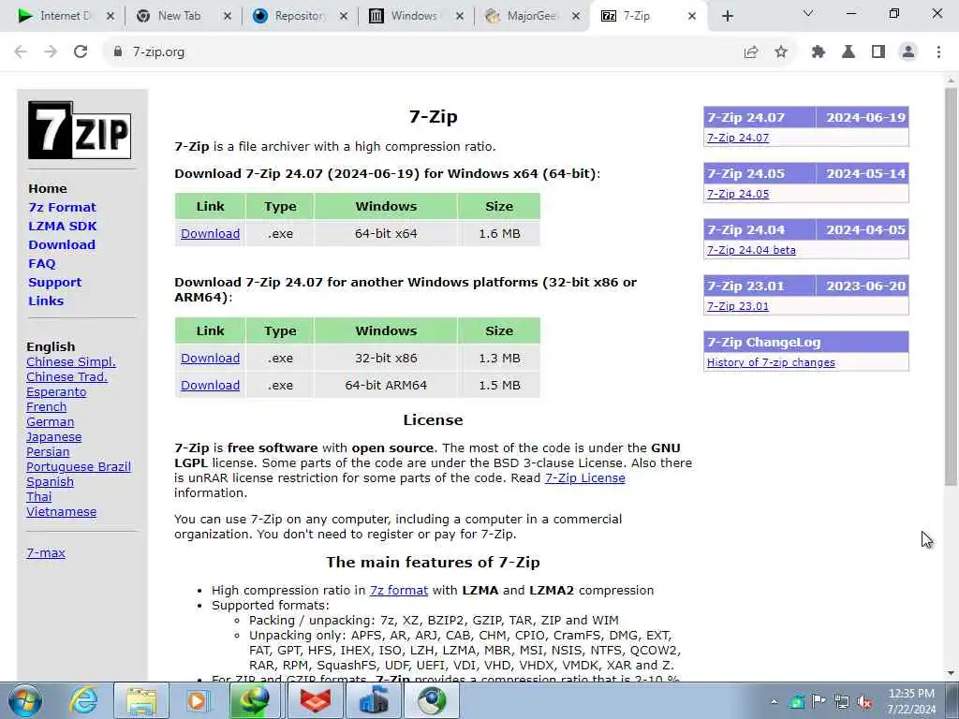Click the network tray icon
Screen dimensions: 959x719
coord(842,701)
